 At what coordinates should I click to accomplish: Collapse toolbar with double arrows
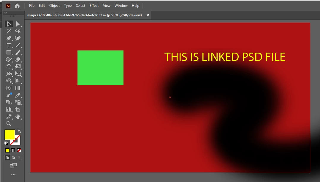coord(6,13)
